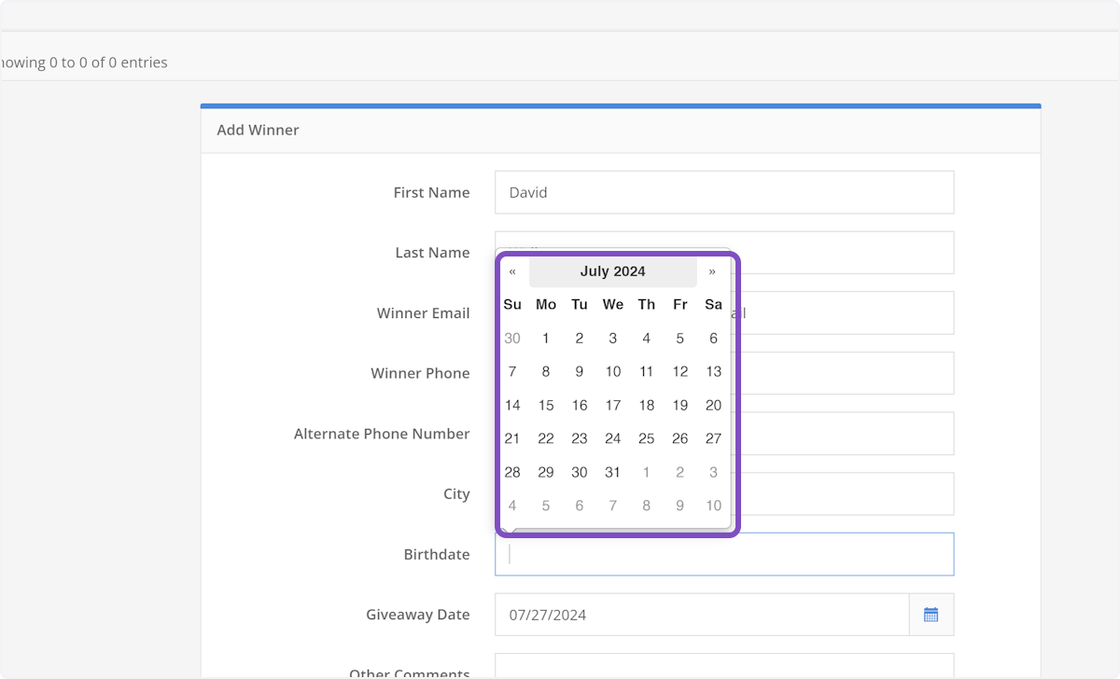Open the Giveaway Date calendar picker icon

[x=931, y=614]
